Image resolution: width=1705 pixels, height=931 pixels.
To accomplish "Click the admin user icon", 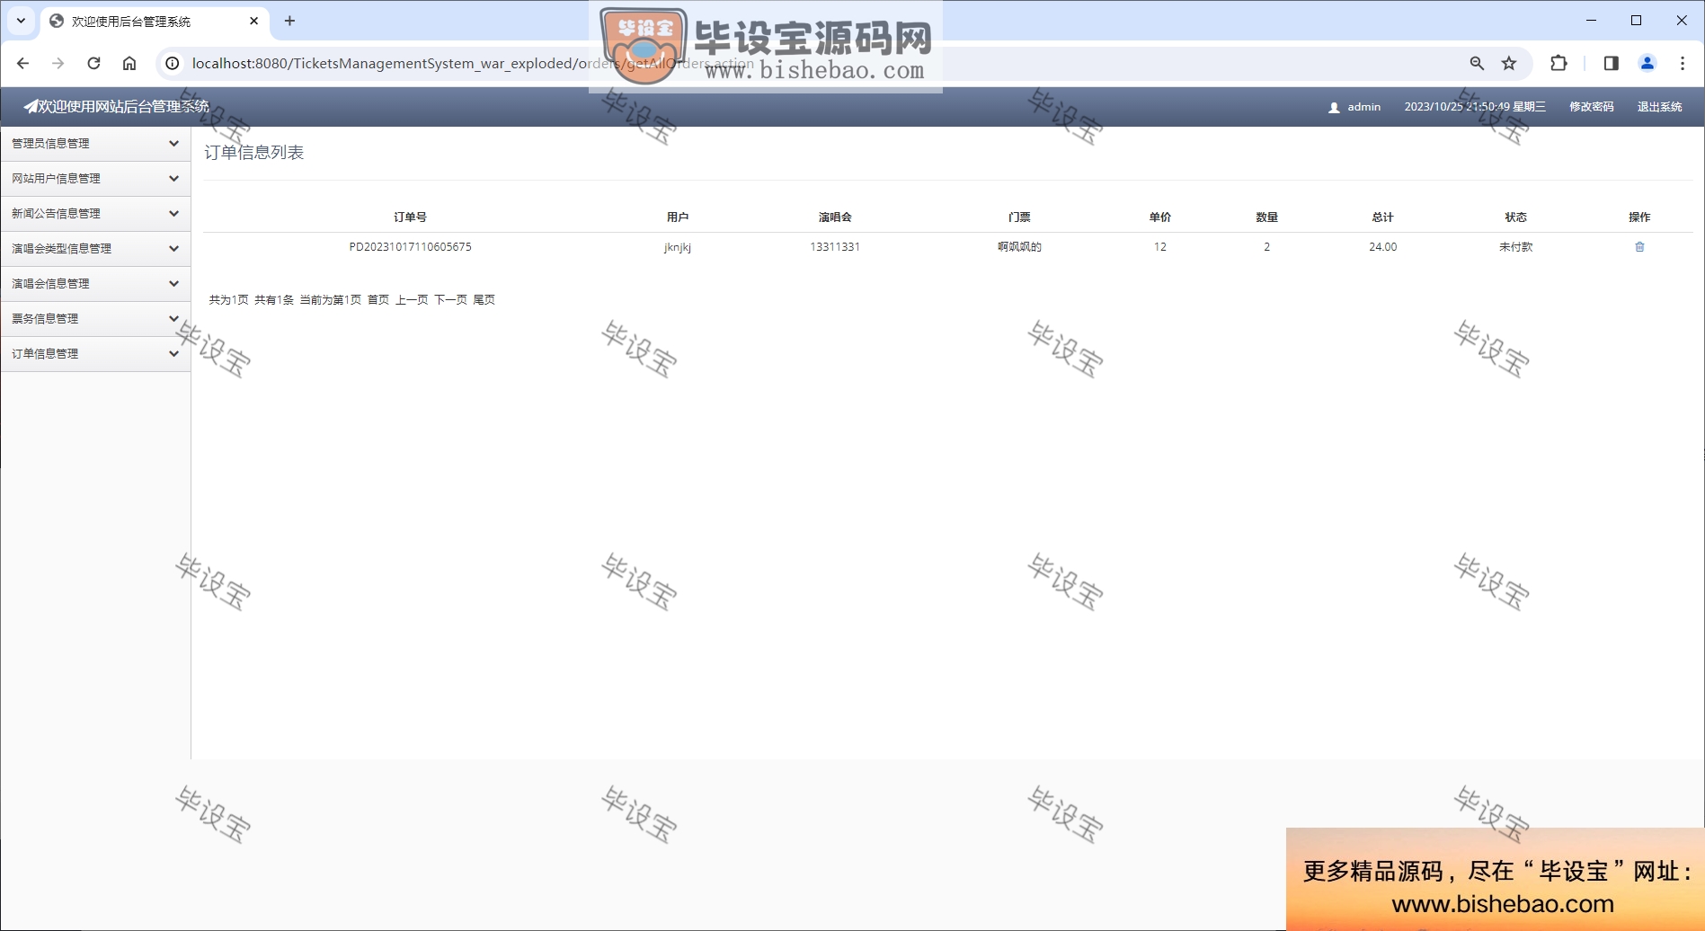I will (x=1334, y=107).
